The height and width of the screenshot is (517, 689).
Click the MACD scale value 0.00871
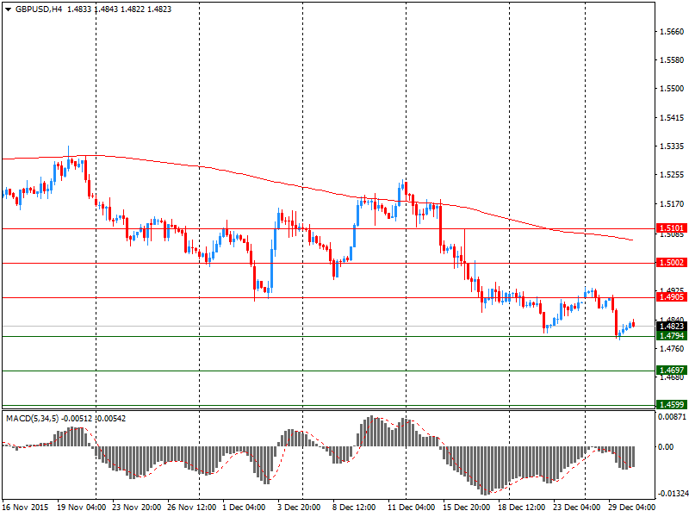tap(672, 416)
